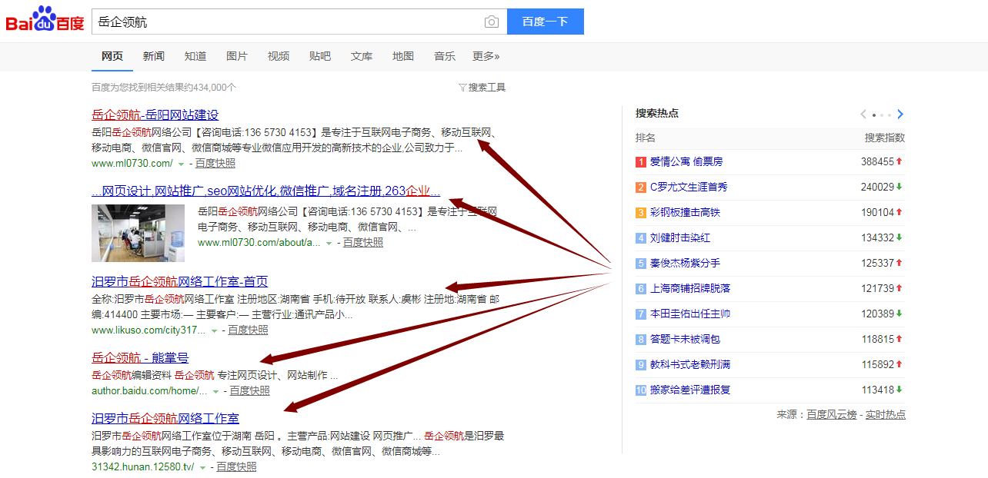This screenshot has width=988, height=478.
Task: Open hot search C罗尤文生涯首秀
Action: click(x=689, y=188)
